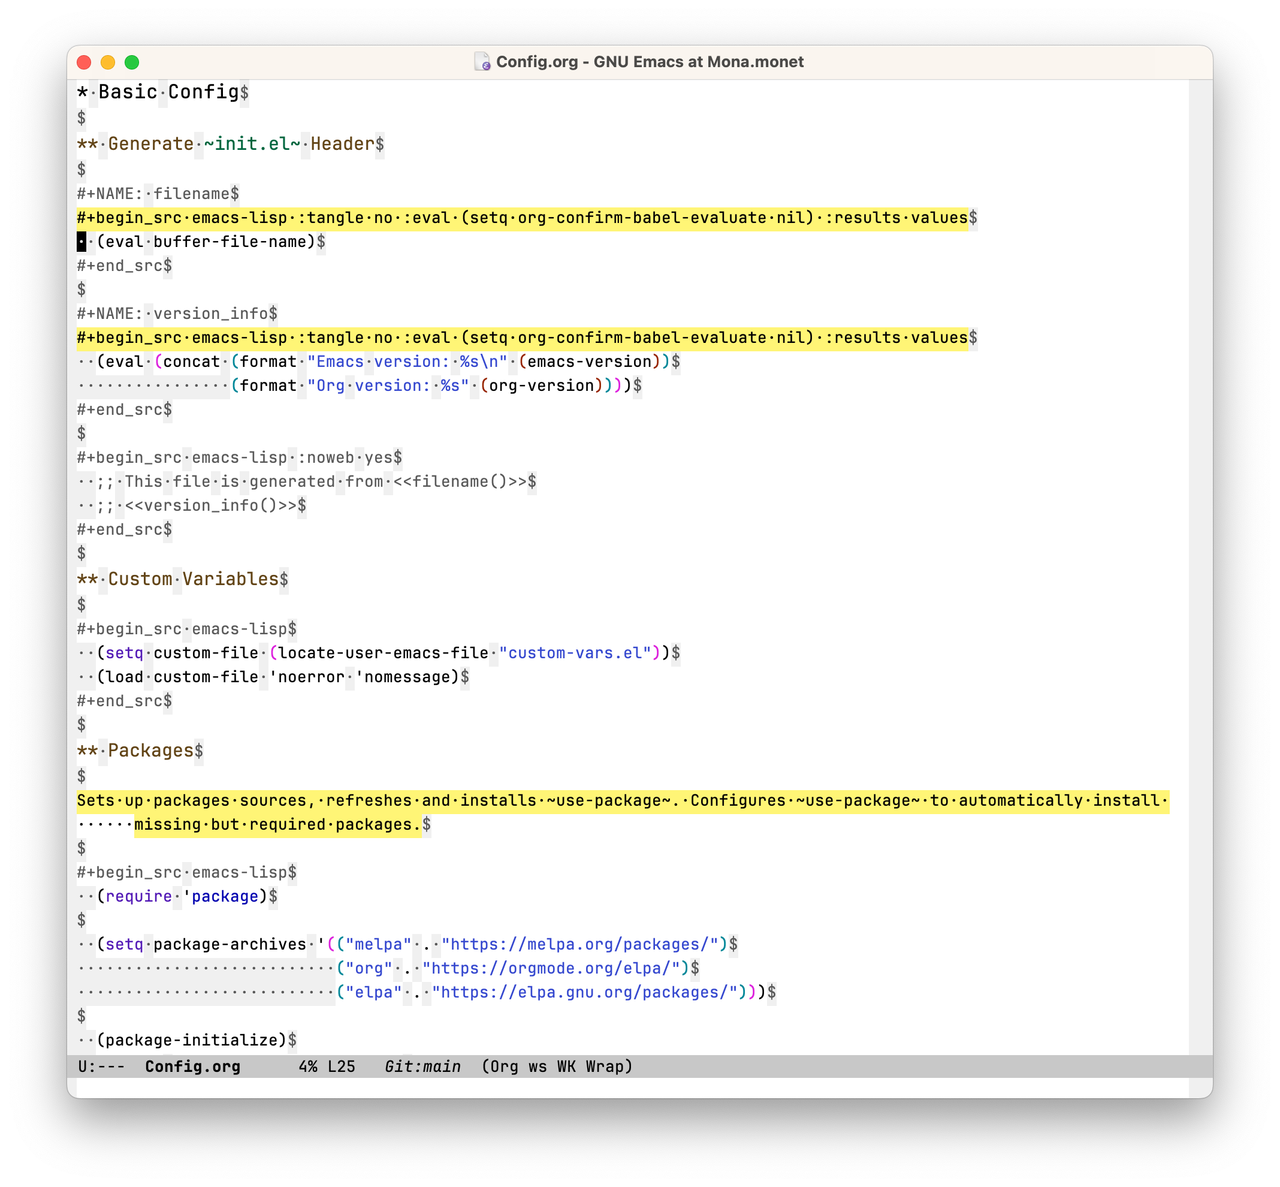Place cursor on the #+NAME: filename line
The height and width of the screenshot is (1187, 1280).
click(x=157, y=192)
